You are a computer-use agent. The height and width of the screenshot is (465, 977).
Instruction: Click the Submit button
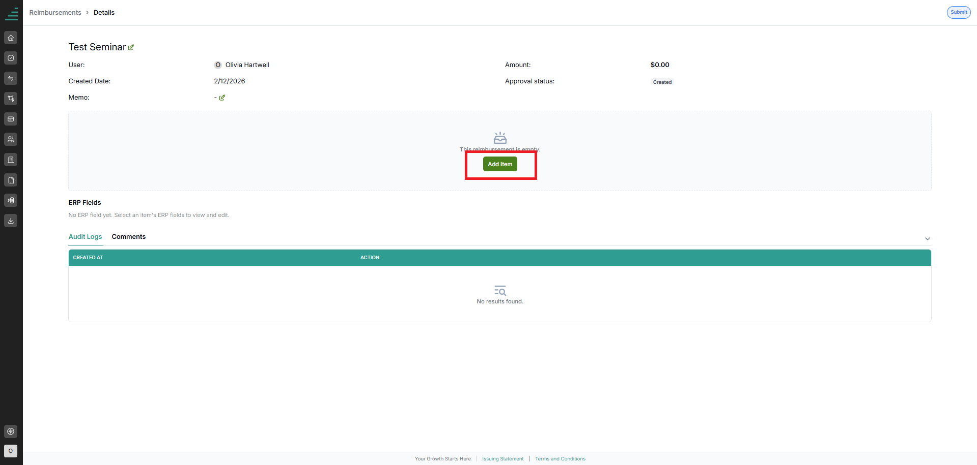959,12
